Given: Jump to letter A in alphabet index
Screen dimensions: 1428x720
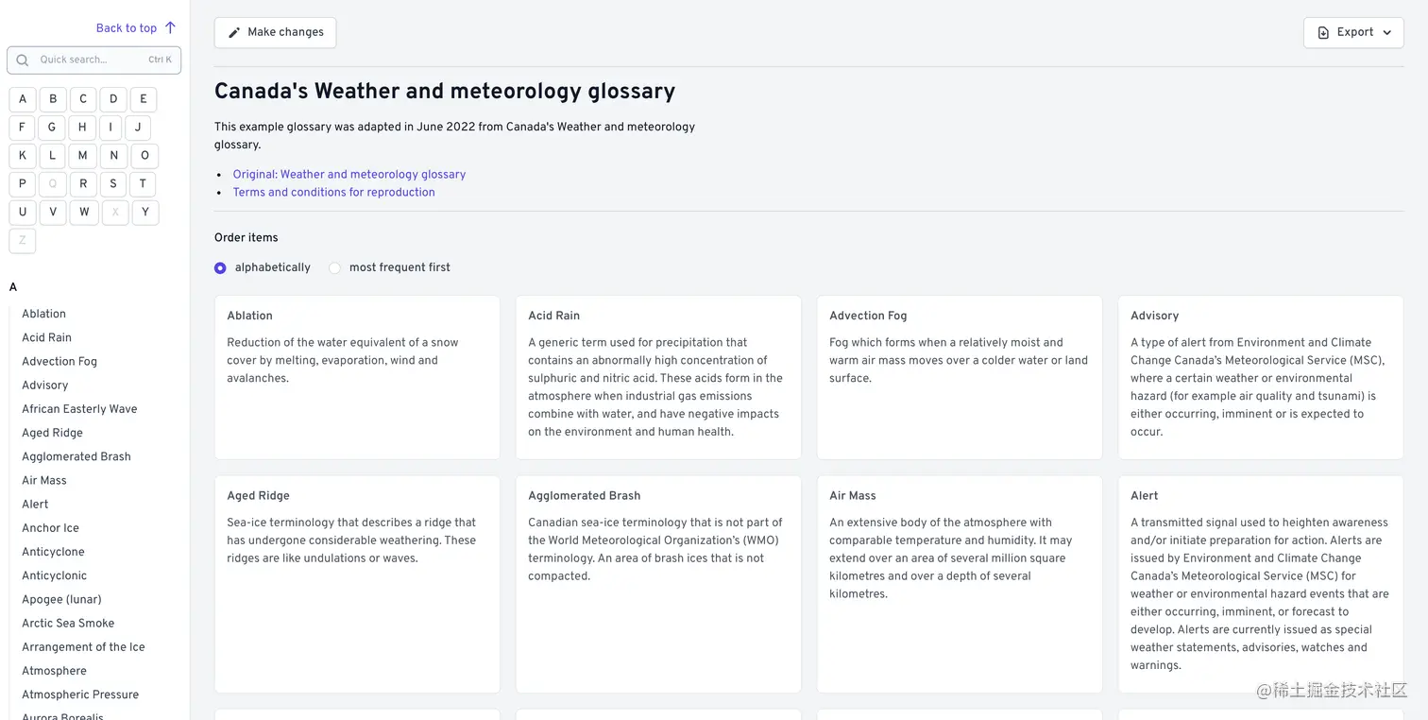Looking at the screenshot, I should 23,99.
